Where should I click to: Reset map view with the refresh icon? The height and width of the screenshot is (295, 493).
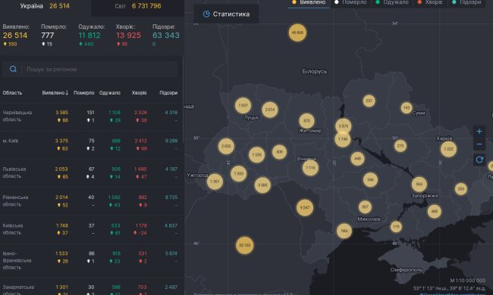pyautogui.click(x=479, y=160)
